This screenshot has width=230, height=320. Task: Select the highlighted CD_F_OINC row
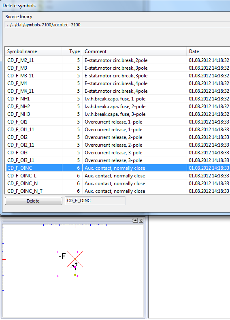coord(117,168)
